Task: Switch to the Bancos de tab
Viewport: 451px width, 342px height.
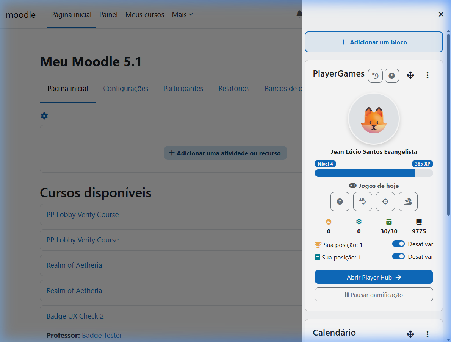Action: pyautogui.click(x=283, y=89)
